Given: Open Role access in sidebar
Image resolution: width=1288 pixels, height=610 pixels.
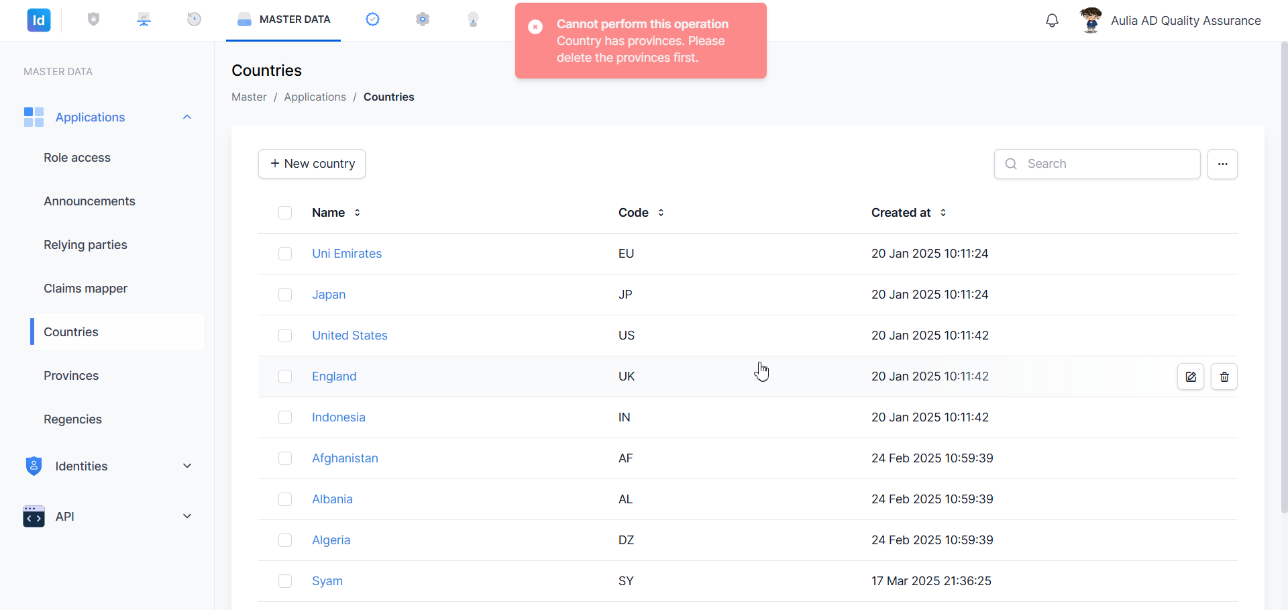Looking at the screenshot, I should click(77, 158).
